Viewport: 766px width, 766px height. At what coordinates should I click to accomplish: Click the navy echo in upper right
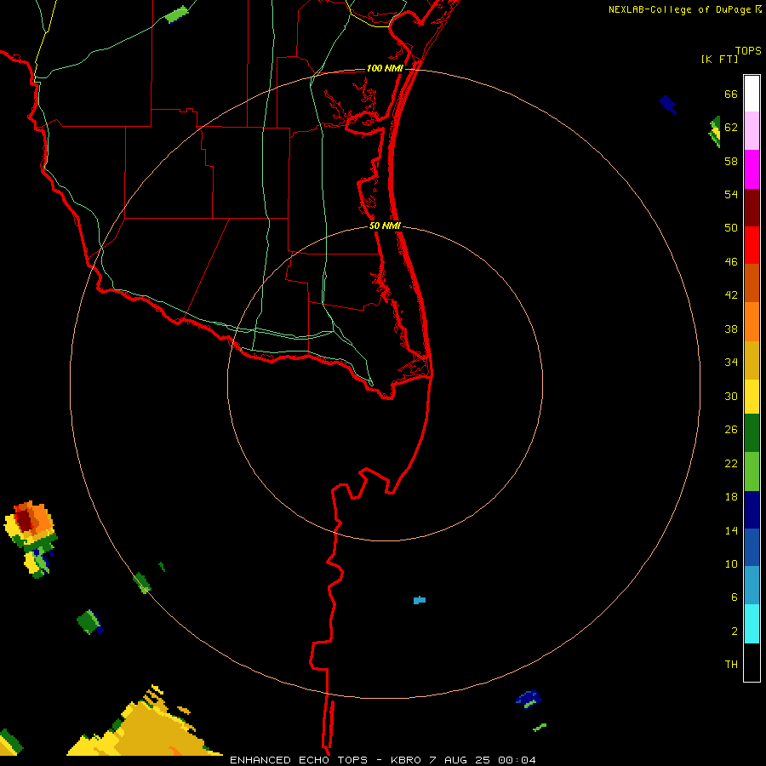coord(668,105)
